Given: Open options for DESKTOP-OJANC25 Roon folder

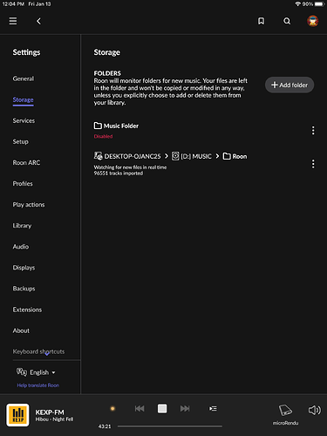Looking at the screenshot, I should coord(313,164).
